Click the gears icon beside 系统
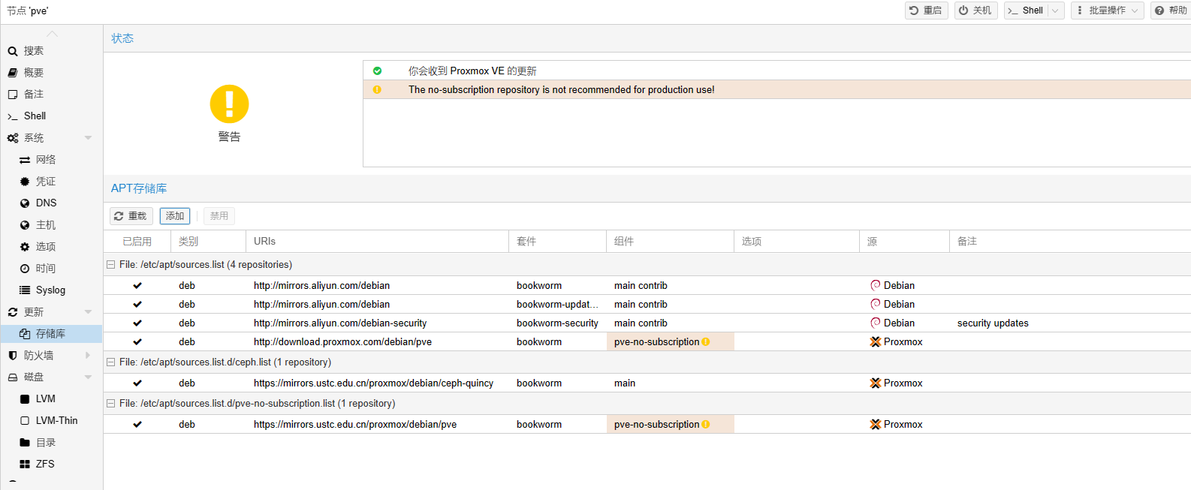1191x490 pixels. 13,138
